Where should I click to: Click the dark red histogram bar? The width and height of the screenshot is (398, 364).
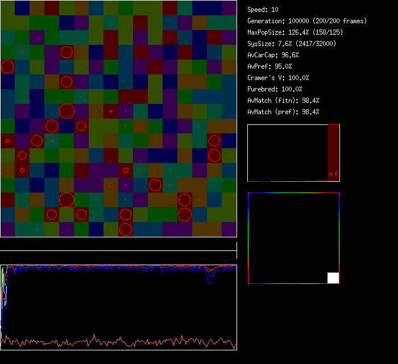(x=333, y=148)
